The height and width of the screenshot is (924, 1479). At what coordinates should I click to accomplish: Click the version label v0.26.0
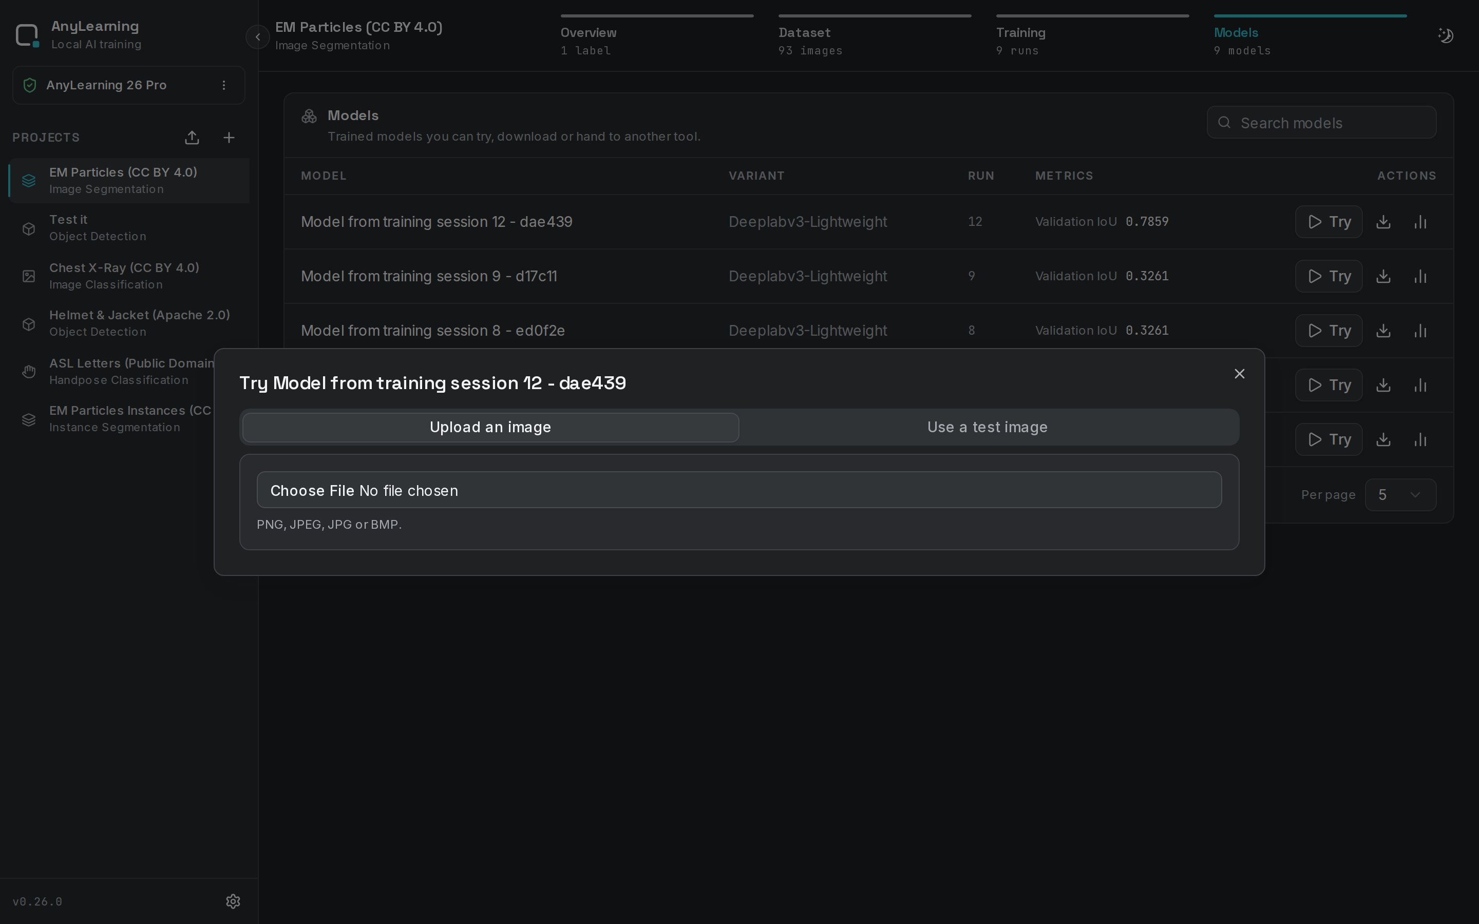[37, 901]
